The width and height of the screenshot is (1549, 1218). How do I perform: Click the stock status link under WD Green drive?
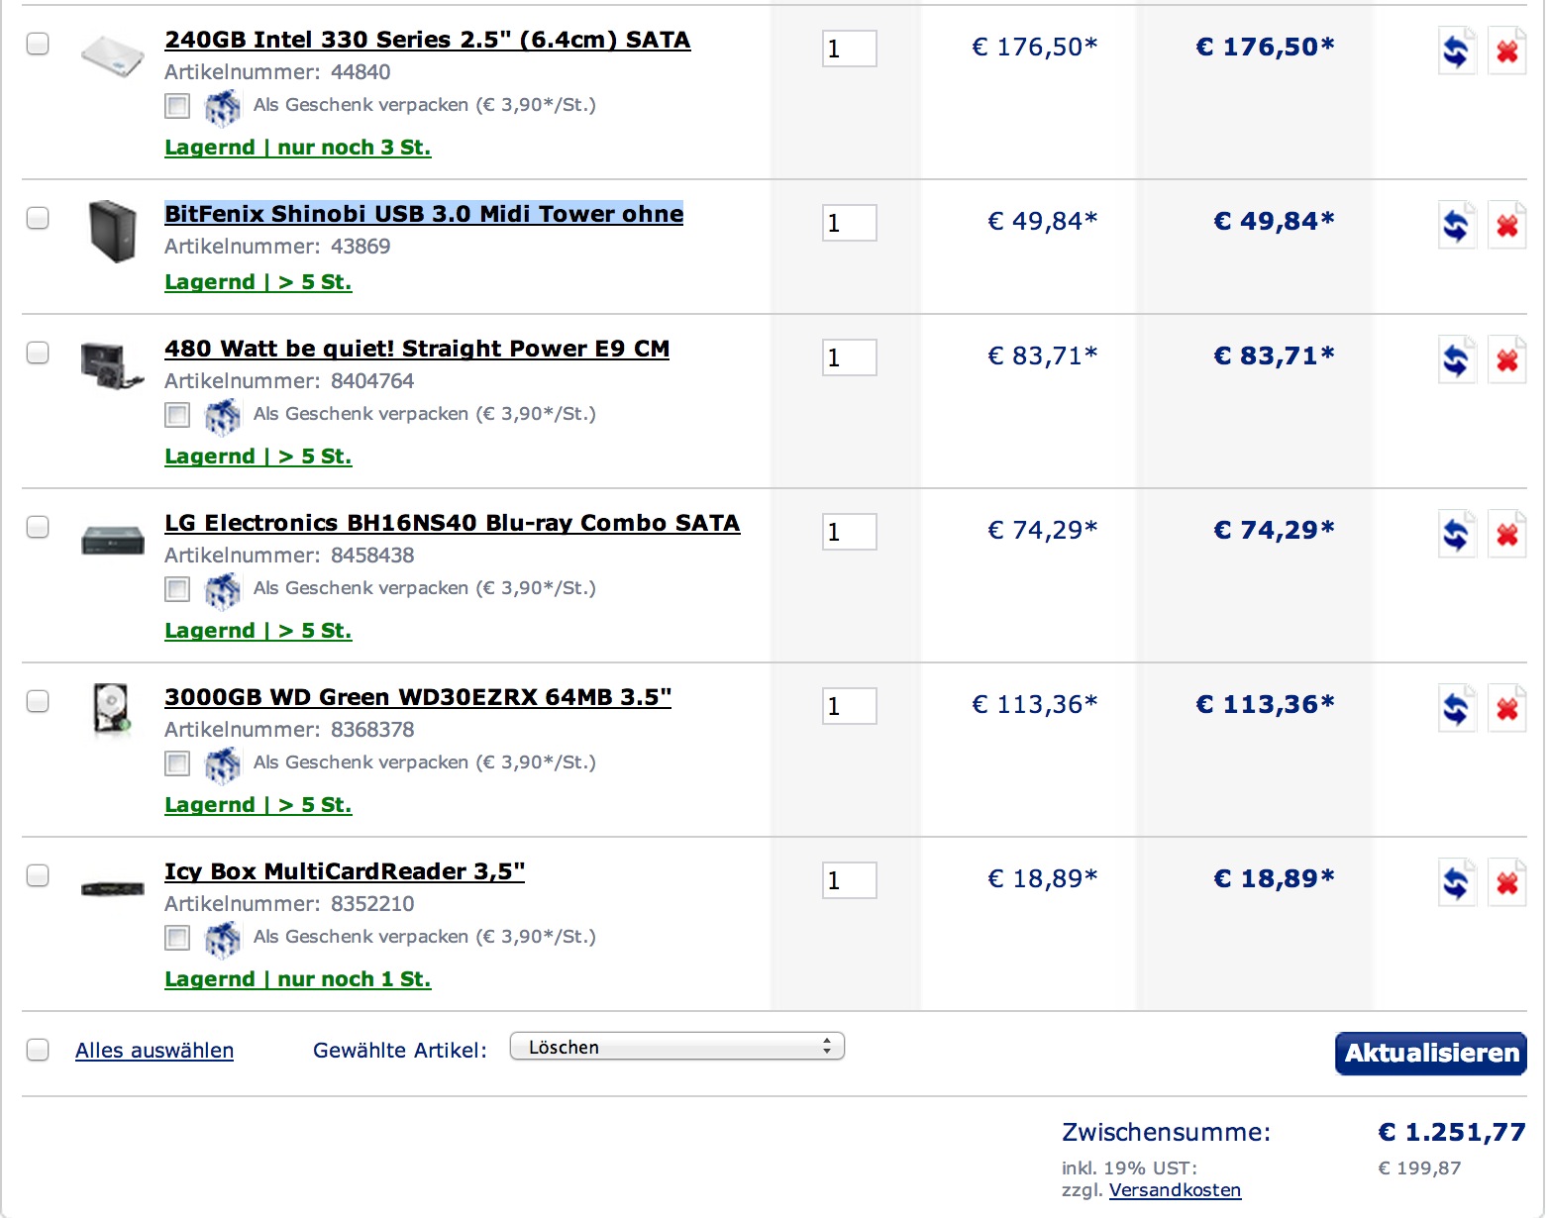click(258, 805)
